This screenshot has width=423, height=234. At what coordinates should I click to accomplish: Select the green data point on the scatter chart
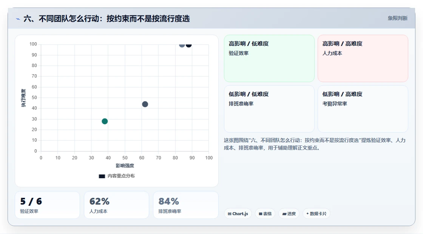coord(105,121)
